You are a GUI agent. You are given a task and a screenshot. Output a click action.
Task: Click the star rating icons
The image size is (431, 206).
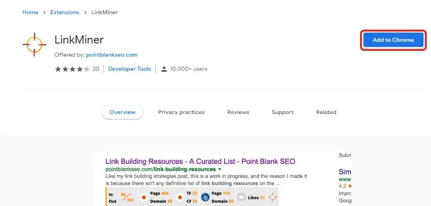73,69
